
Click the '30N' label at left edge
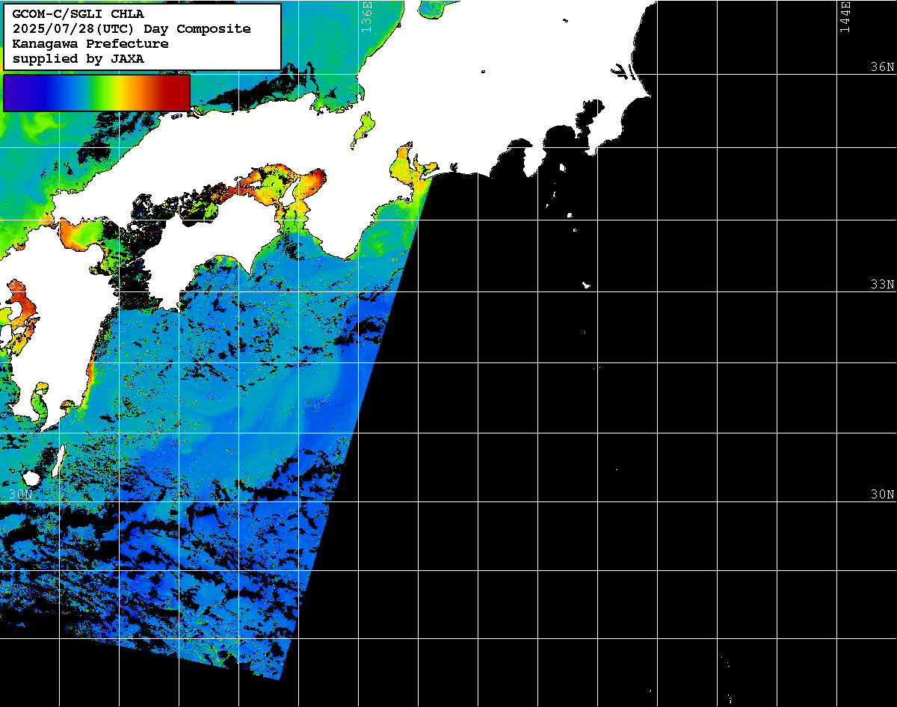pyautogui.click(x=21, y=495)
